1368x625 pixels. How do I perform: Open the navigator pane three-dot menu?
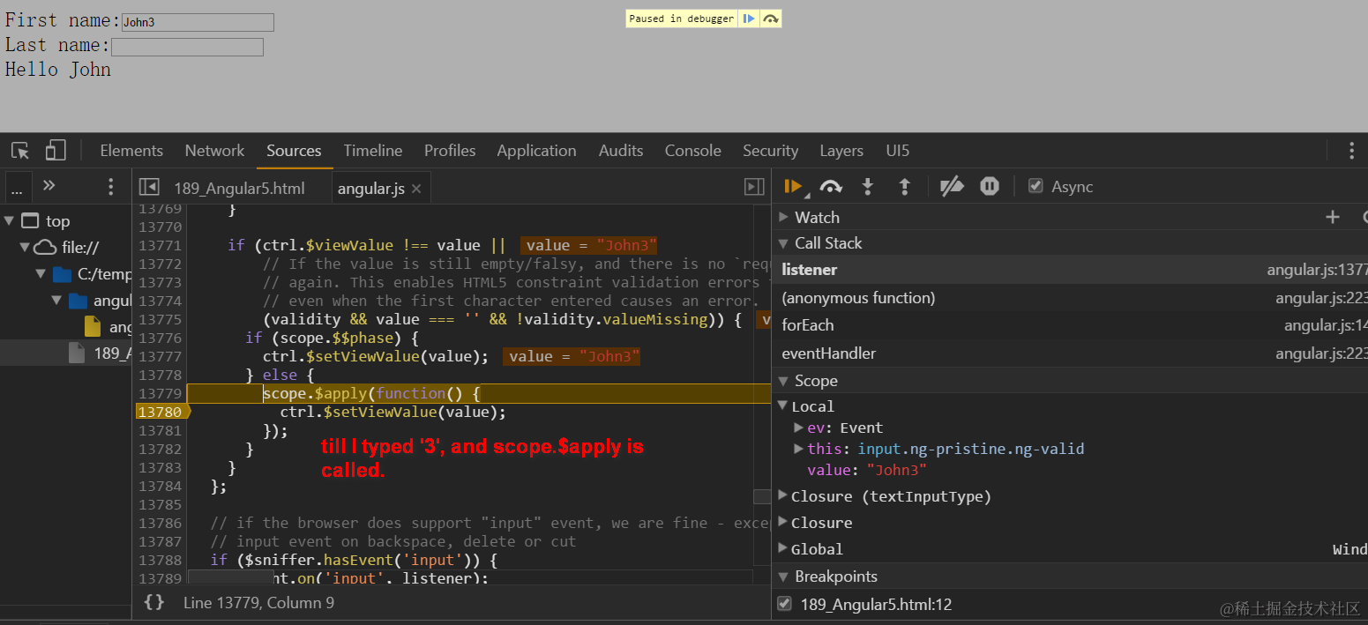pos(110,186)
